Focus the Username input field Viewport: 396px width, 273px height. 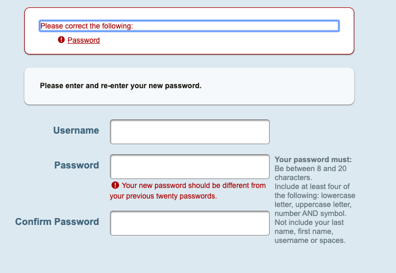[189, 131]
